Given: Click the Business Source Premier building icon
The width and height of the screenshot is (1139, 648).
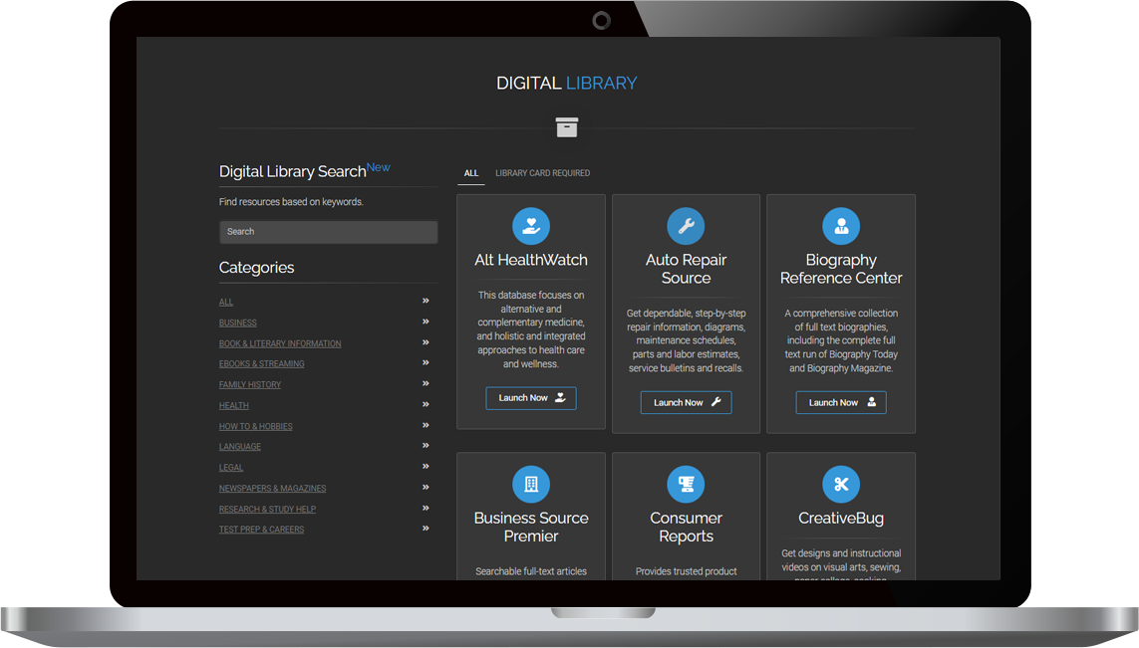Looking at the screenshot, I should [x=531, y=484].
